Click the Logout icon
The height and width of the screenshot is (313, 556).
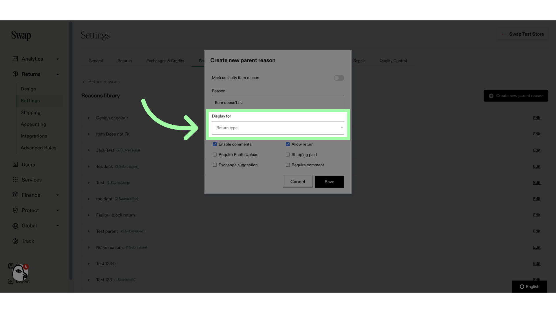point(11,281)
